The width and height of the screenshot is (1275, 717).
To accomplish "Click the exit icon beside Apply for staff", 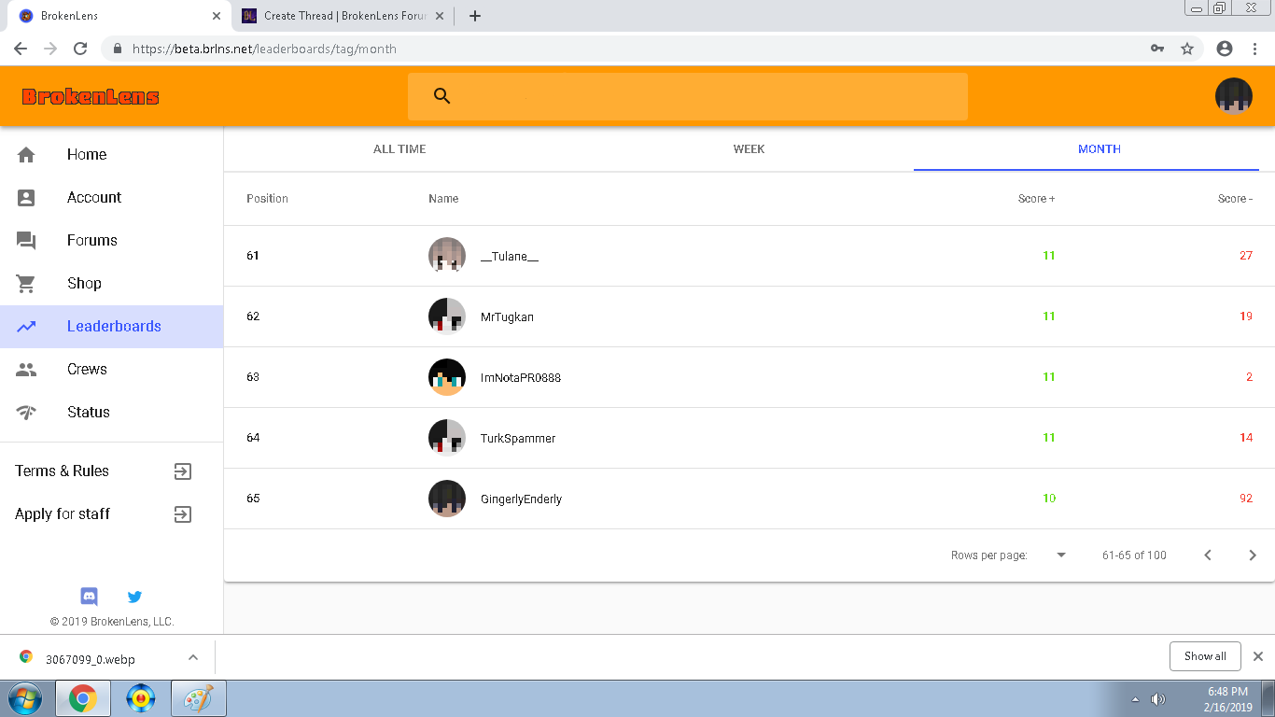I will tap(183, 514).
